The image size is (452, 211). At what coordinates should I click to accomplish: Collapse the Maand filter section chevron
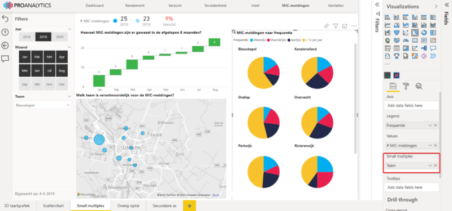(x=69, y=47)
